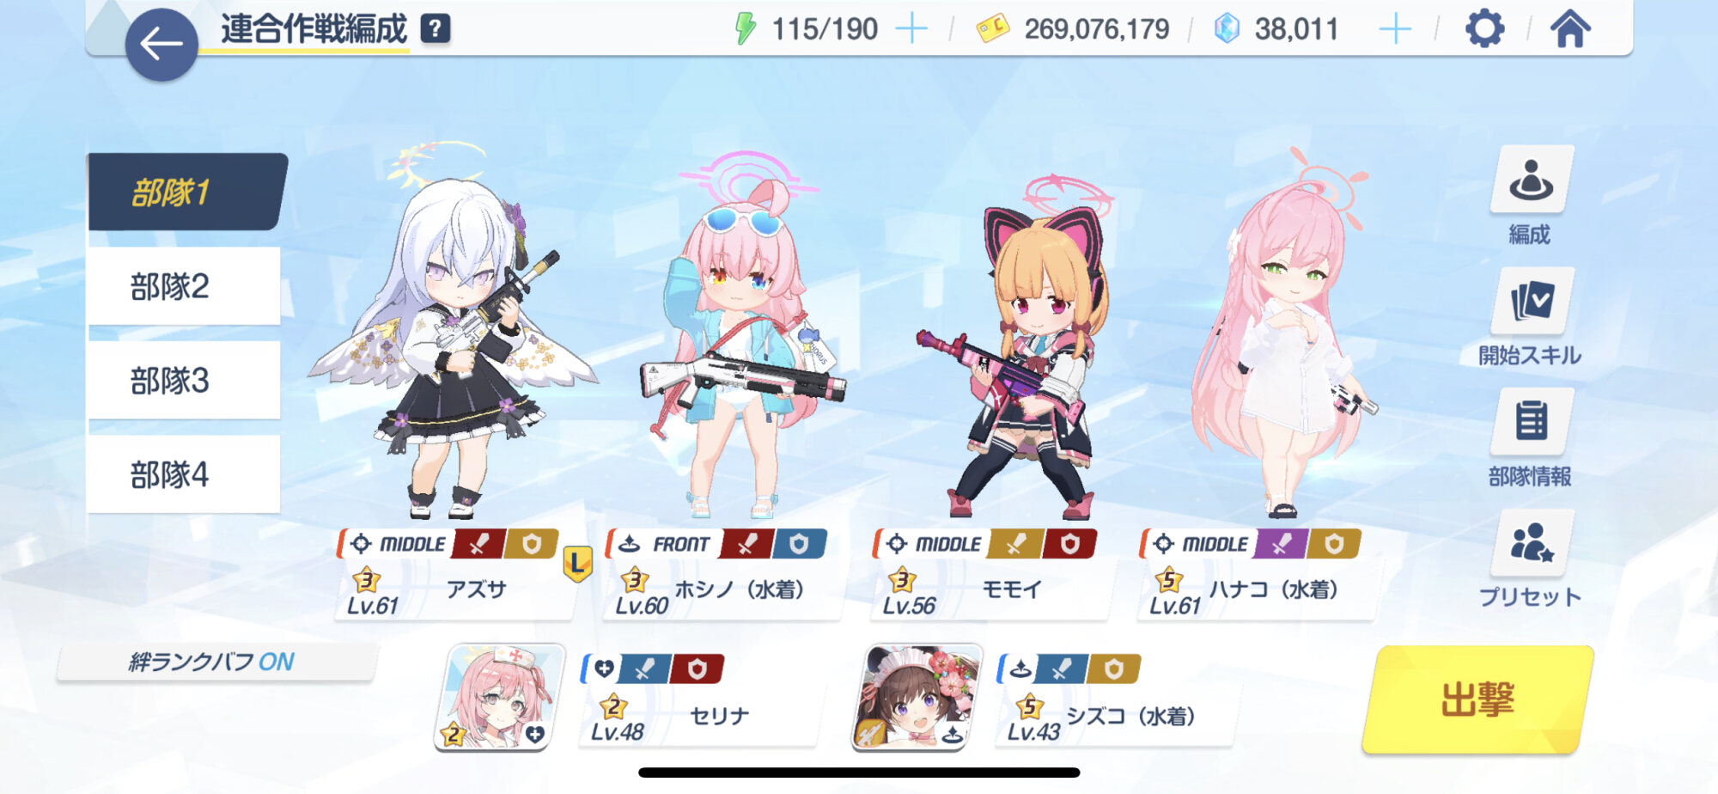Open セリナ support portrait thumbnail
Image resolution: width=1718 pixels, height=794 pixels.
coord(501,697)
